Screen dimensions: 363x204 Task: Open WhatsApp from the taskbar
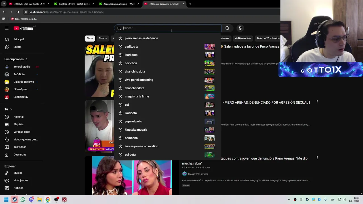pos(23,199)
